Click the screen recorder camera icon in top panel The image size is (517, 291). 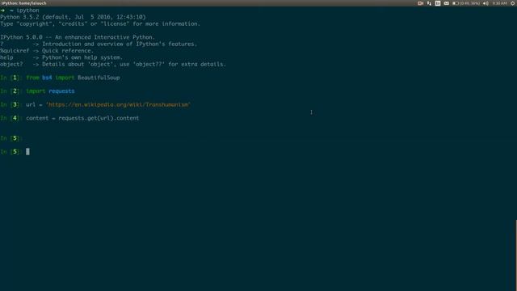click(420, 3)
